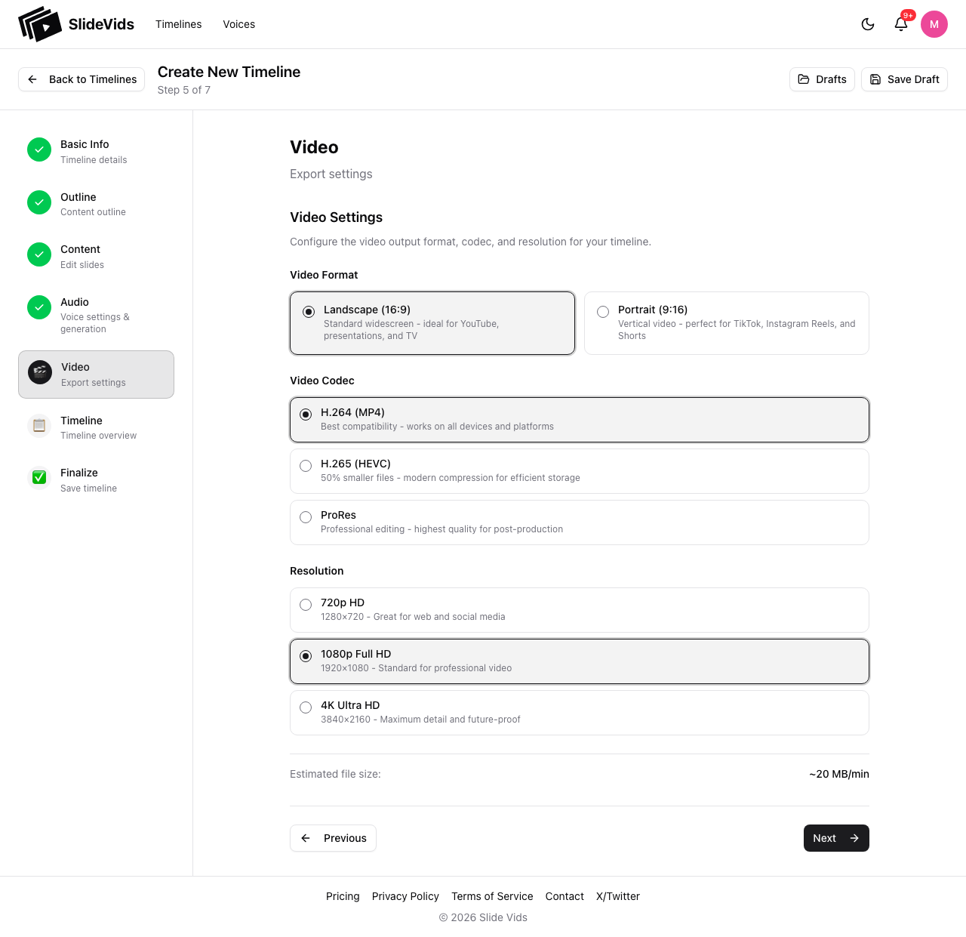
Task: Toggle dark mode via the moon icon
Action: point(867,23)
